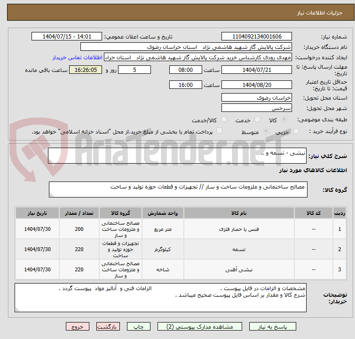Viewport: 355px width, 339px height.
Task: Click the general description box 'نبشی - تسمه و ..'
Action: (x=177, y=156)
